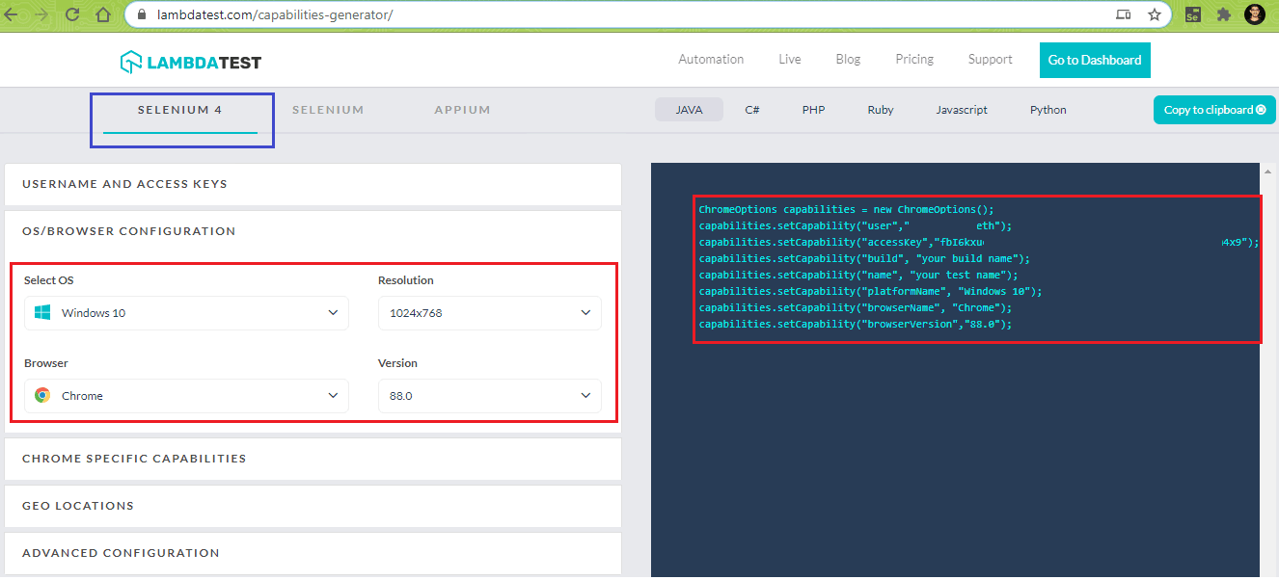Bookmark page using the star icon
This screenshot has width=1279, height=580.
(x=1154, y=14)
